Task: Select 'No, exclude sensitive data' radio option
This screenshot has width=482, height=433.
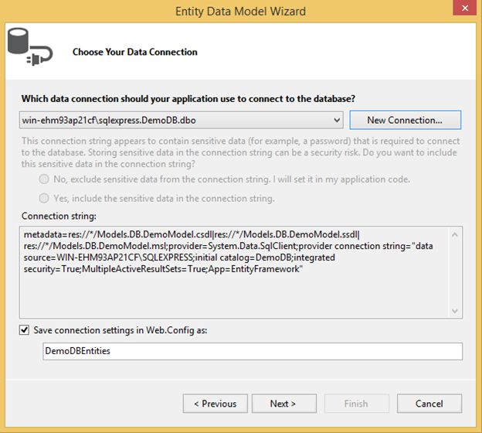Action: [x=45, y=179]
